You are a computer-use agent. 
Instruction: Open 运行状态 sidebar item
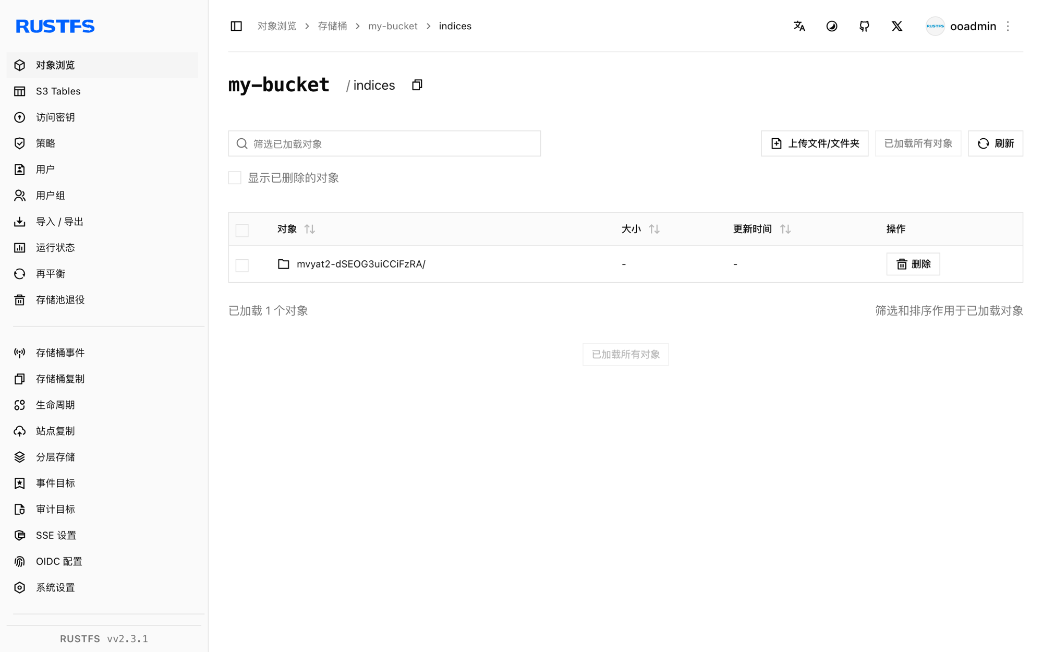[x=102, y=248]
